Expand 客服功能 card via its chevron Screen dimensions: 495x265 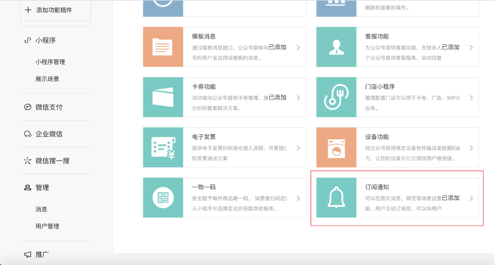pyautogui.click(x=472, y=47)
